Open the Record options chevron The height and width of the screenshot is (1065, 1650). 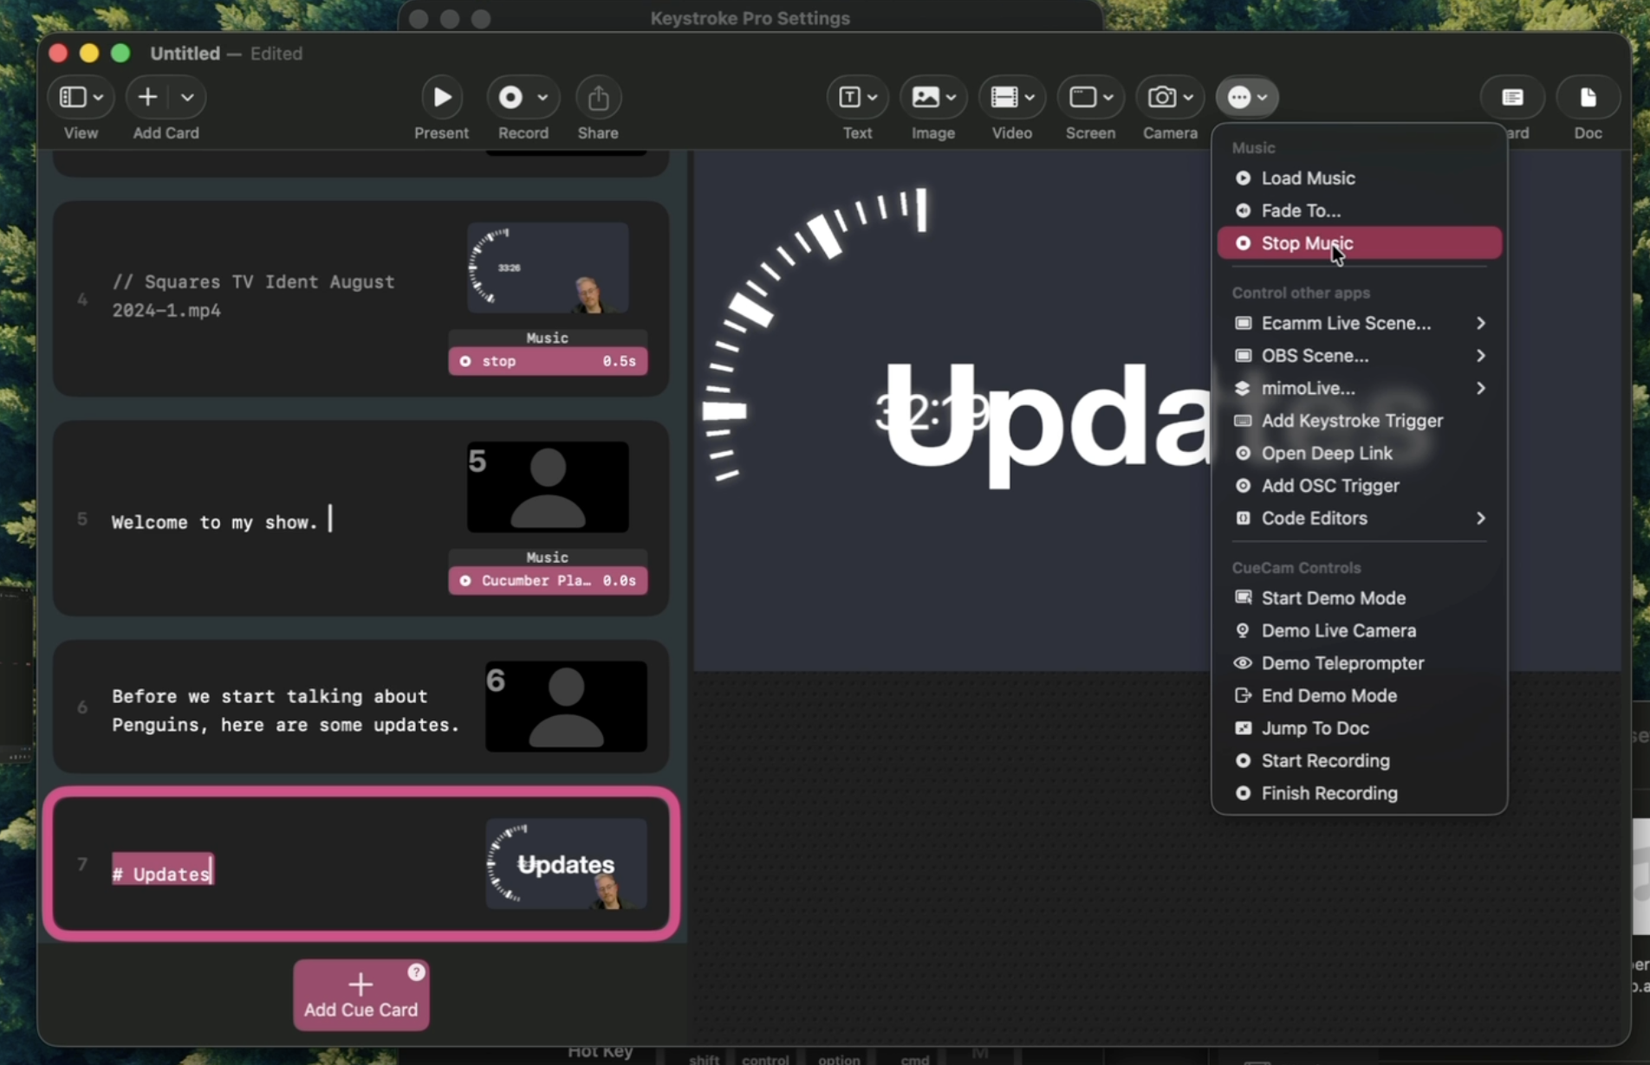[542, 97]
